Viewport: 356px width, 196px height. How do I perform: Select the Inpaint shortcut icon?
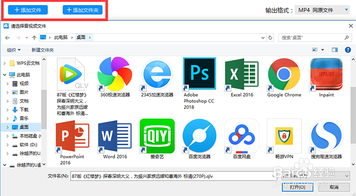[327, 77]
